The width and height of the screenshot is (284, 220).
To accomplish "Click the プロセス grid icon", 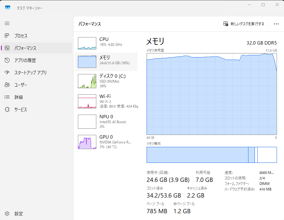I will [7, 36].
